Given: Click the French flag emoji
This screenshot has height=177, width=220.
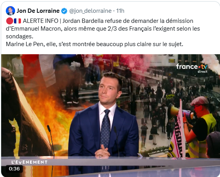Looking at the screenshot, I should coord(17,21).
